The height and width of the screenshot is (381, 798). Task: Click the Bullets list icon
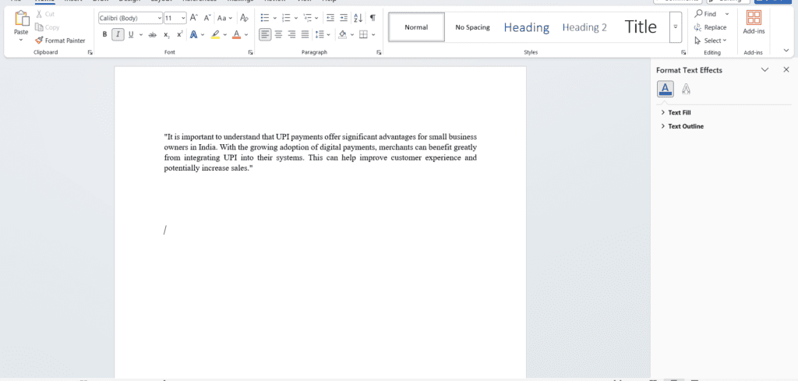click(x=265, y=18)
